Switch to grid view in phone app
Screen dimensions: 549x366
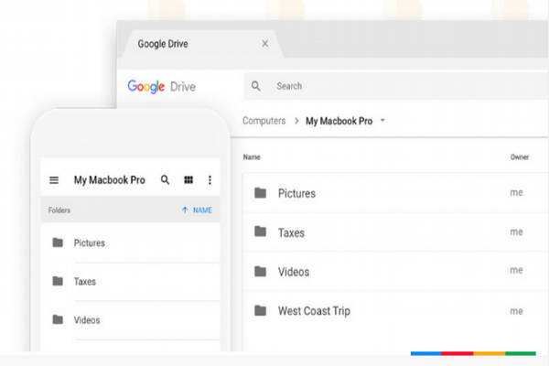pos(188,180)
